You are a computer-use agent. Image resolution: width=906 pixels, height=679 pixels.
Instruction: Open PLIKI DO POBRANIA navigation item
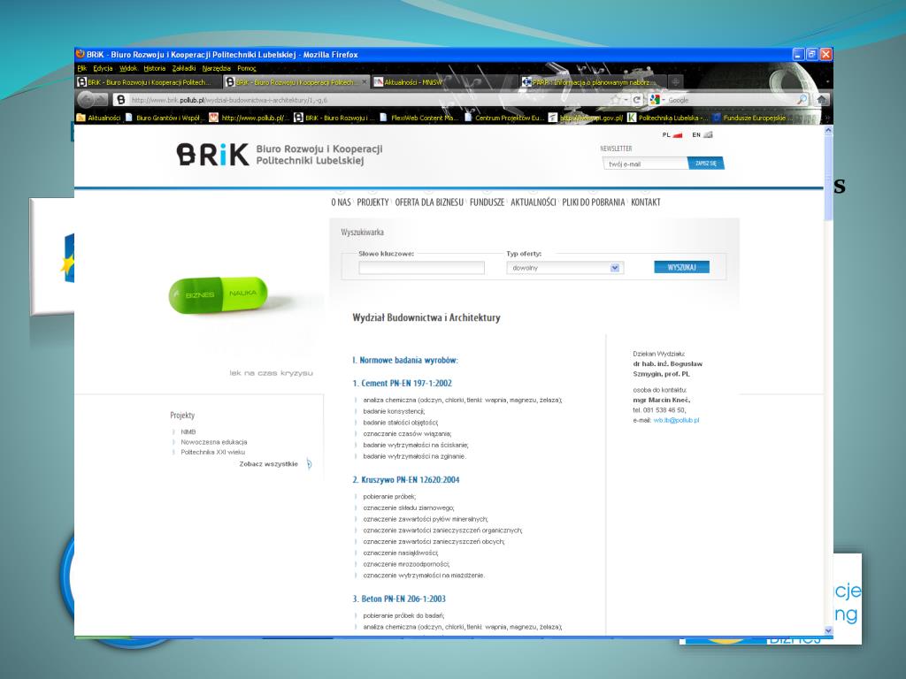point(594,202)
